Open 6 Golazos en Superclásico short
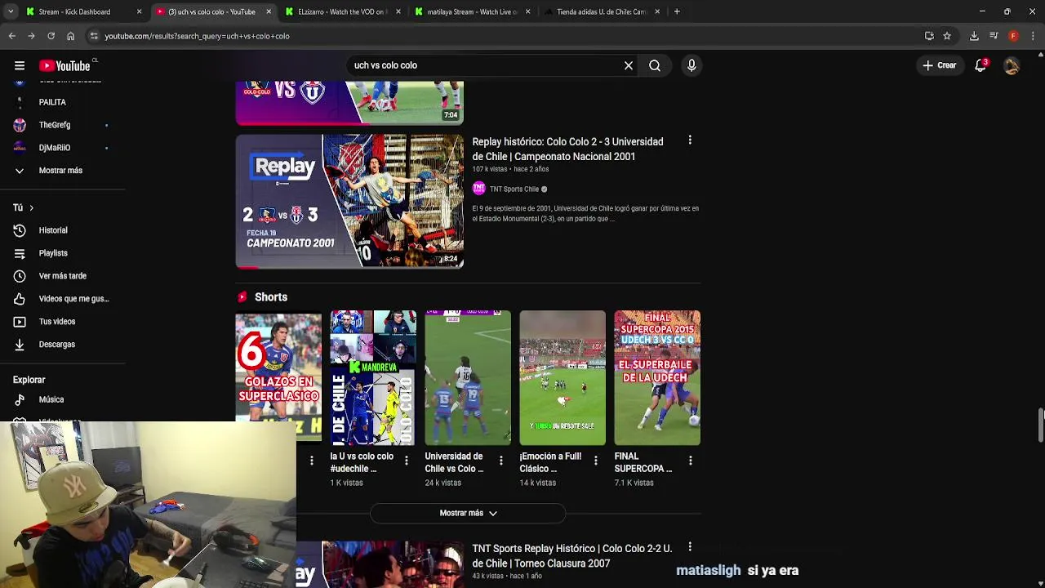 pos(278,377)
